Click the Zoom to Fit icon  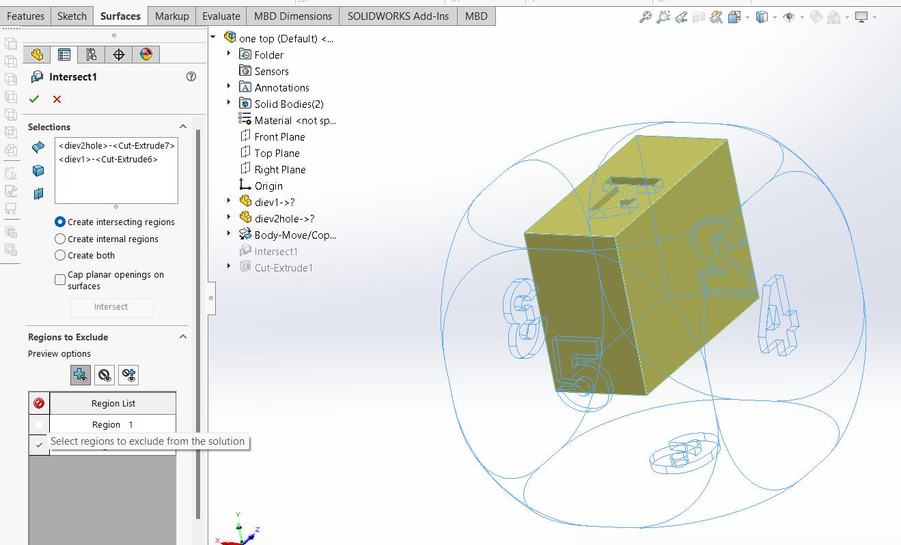[645, 17]
